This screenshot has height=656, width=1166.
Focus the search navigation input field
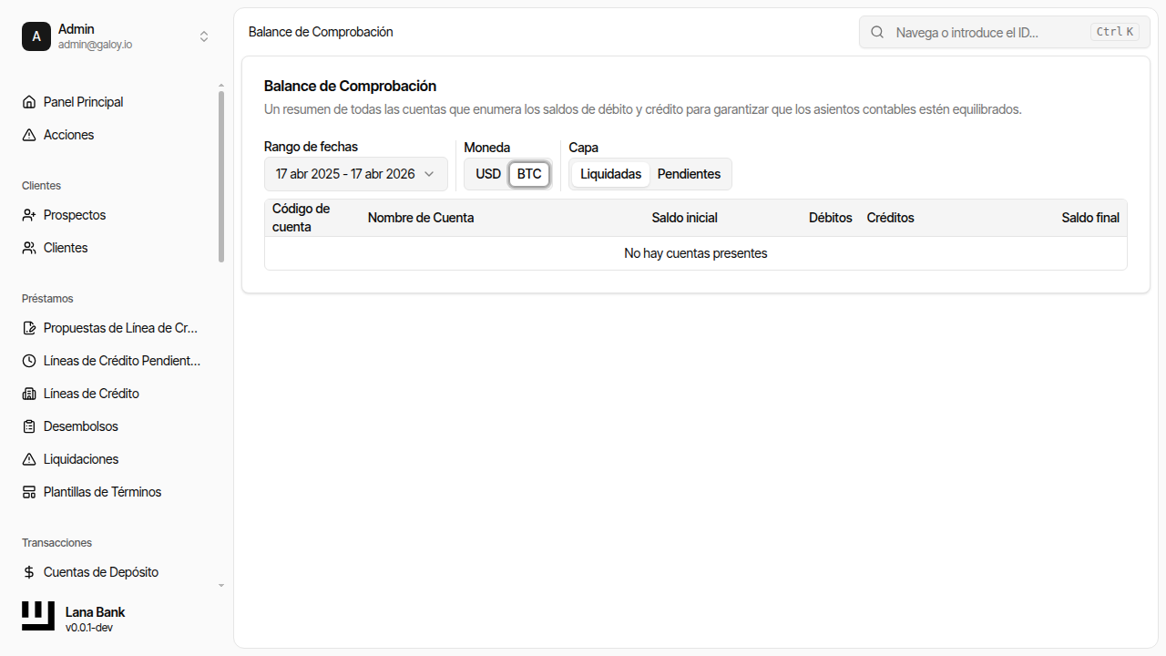pos(988,32)
